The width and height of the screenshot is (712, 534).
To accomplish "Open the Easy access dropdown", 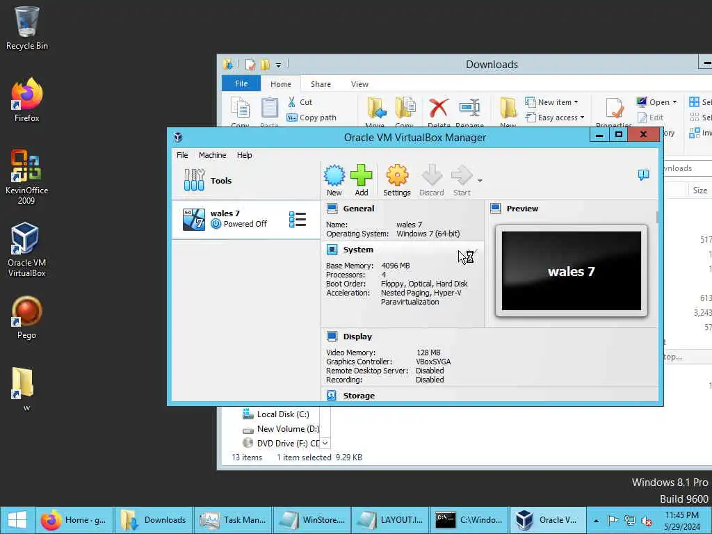I will [x=554, y=118].
